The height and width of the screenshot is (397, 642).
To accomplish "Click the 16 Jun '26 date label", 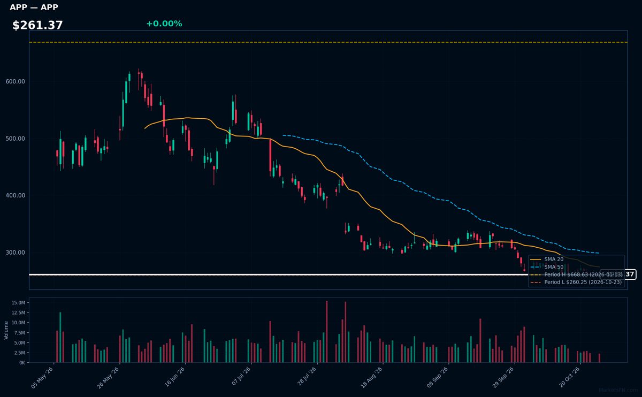I will 175,378.
